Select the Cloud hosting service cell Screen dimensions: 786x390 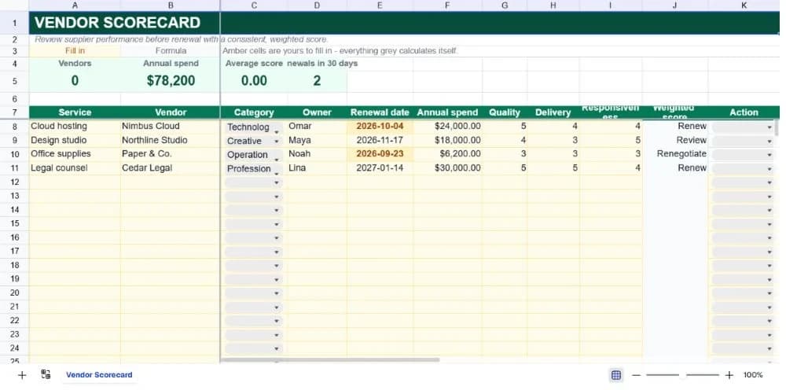point(75,127)
